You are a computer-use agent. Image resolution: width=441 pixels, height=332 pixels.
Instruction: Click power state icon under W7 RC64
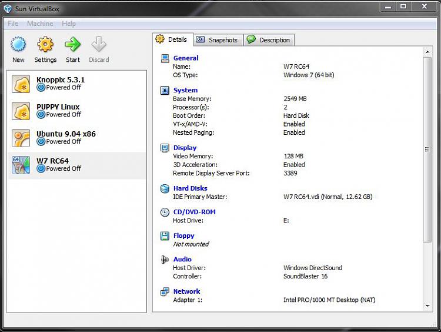41,169
